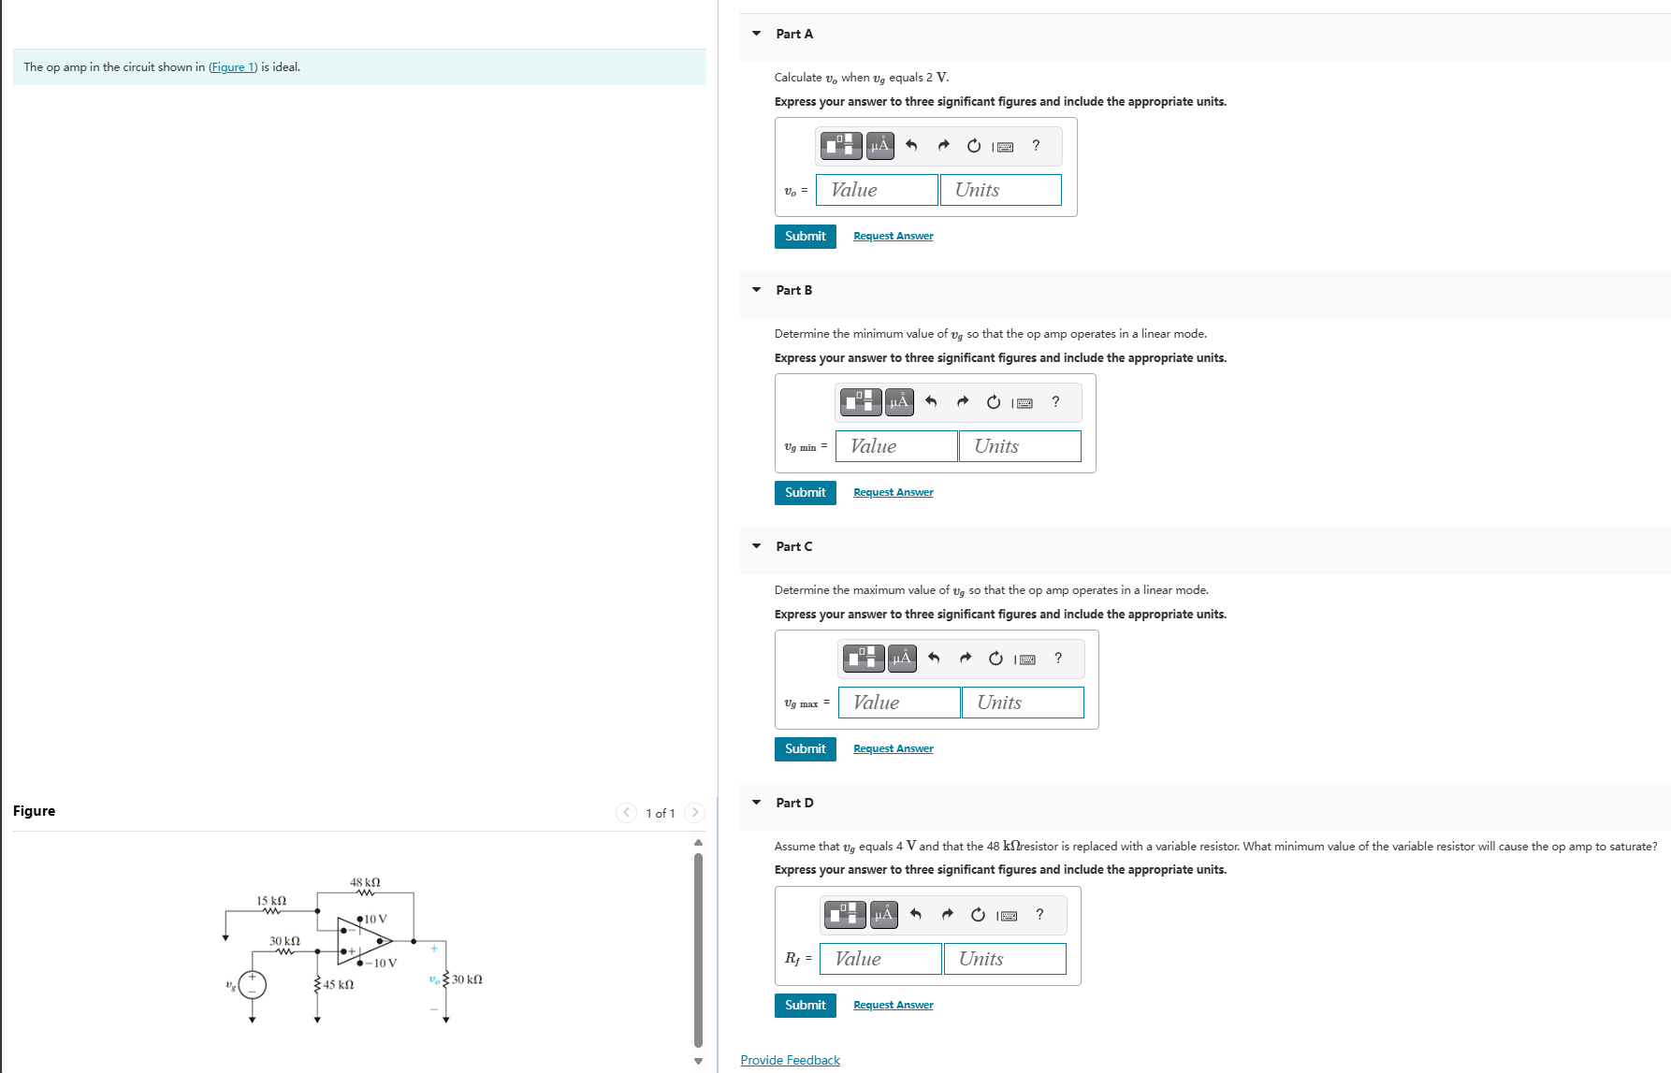
Task: Click undo arrow in Part B toolbar
Action: (931, 401)
